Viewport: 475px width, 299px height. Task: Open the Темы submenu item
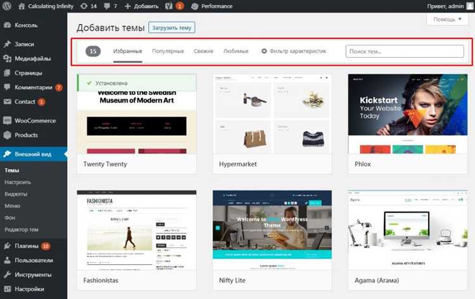(12, 170)
